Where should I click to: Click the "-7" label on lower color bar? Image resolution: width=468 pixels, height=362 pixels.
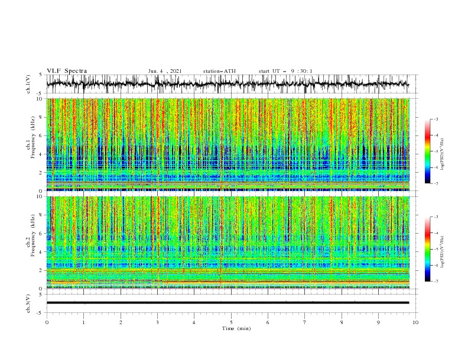click(x=436, y=282)
